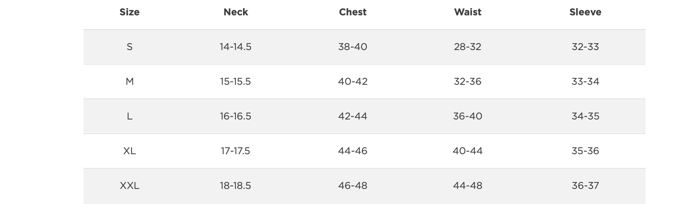Click waist measurement 36-40
This screenshot has width=675, height=222.
click(x=467, y=116)
